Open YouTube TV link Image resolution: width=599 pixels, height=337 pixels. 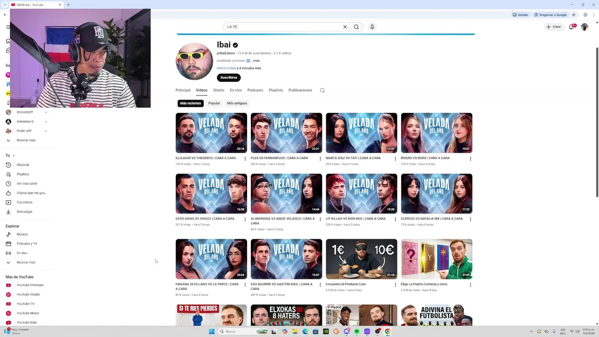(x=25, y=304)
